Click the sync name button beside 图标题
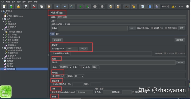This screenshot has width=191, height=99. [x=180, y=62]
